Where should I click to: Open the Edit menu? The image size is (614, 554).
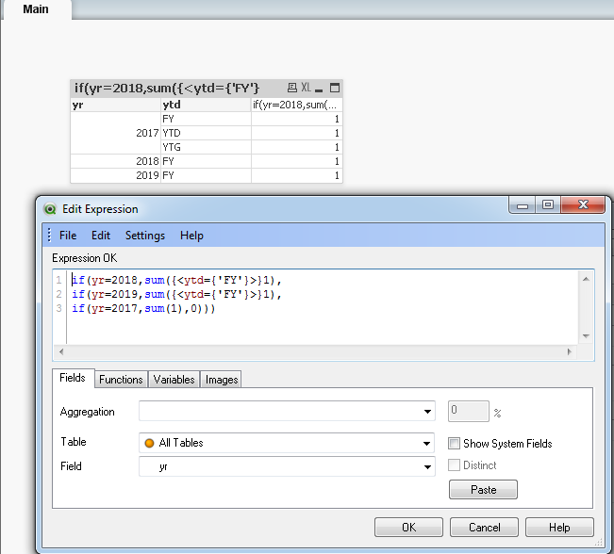101,236
